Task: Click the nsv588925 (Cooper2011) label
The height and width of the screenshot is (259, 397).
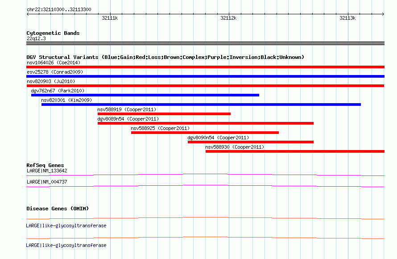Action: pyautogui.click(x=160, y=128)
